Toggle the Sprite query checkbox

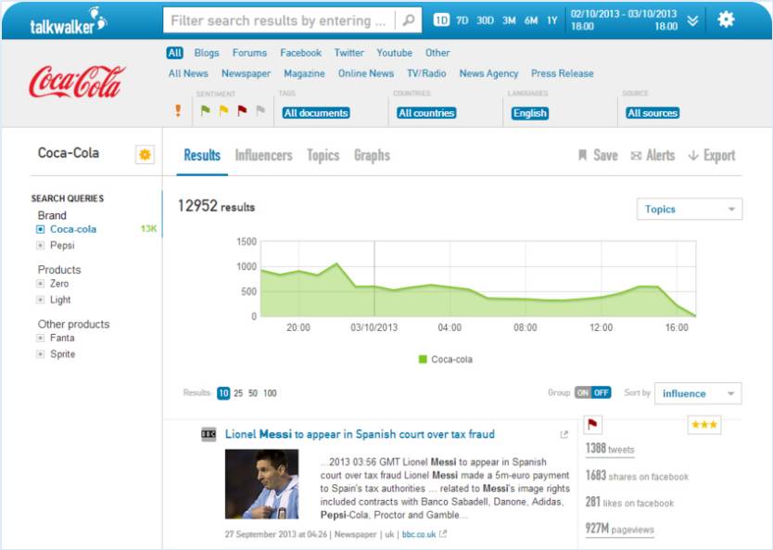[41, 354]
